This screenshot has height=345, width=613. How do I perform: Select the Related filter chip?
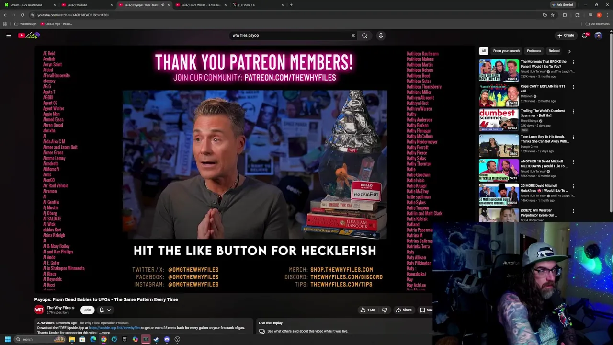coord(554,51)
